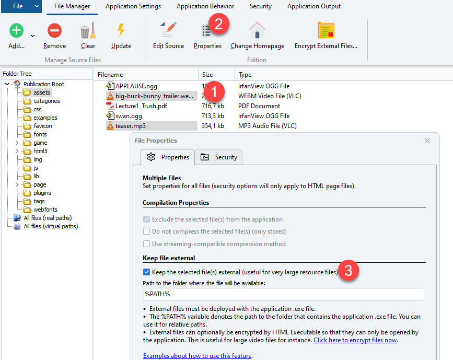Click the Update lightning bolt icon

[121, 31]
